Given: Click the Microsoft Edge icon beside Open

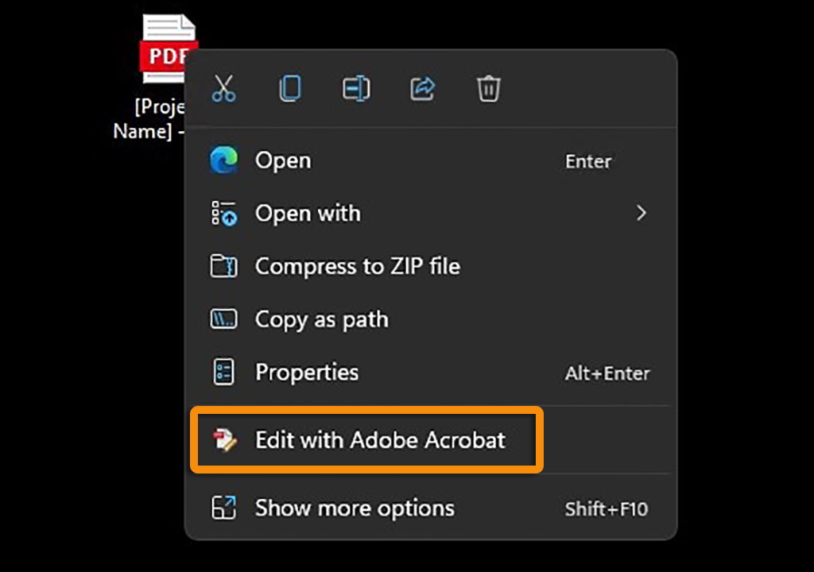Looking at the screenshot, I should point(223,160).
